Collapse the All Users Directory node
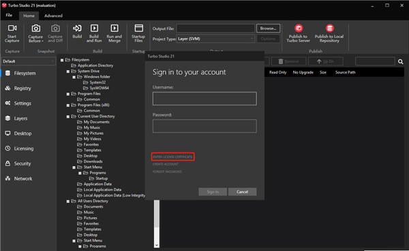The height and width of the screenshot is (251, 409). point(68,201)
